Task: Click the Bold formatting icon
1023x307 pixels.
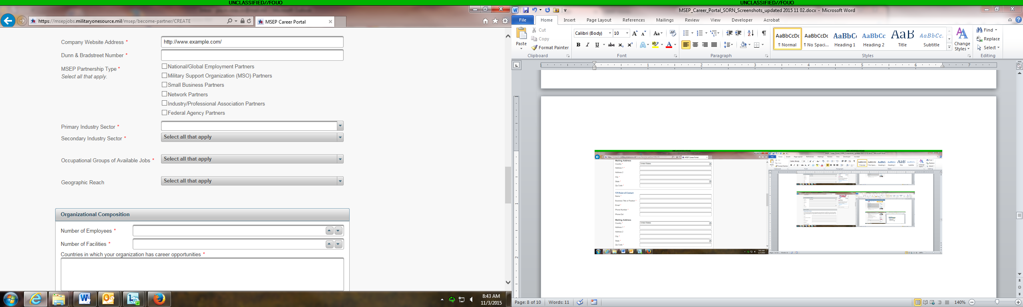Action: pyautogui.click(x=578, y=45)
